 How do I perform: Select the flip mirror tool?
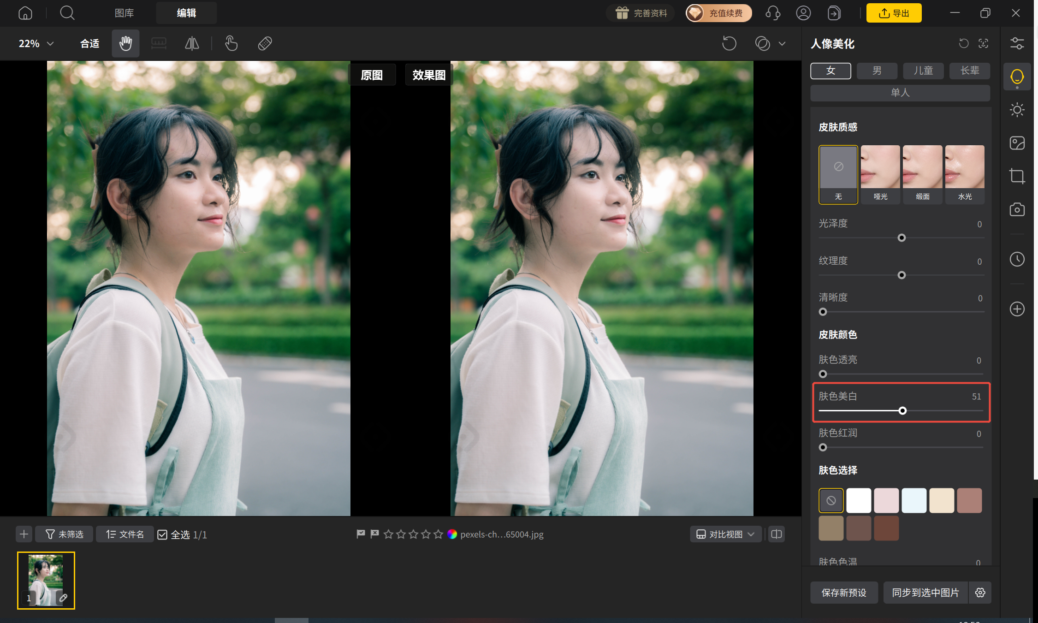[x=192, y=43]
